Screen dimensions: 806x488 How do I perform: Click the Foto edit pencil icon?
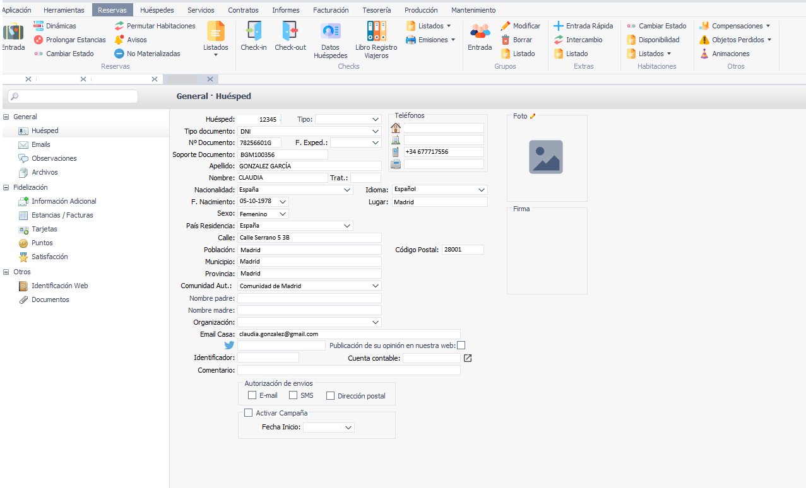[533, 116]
